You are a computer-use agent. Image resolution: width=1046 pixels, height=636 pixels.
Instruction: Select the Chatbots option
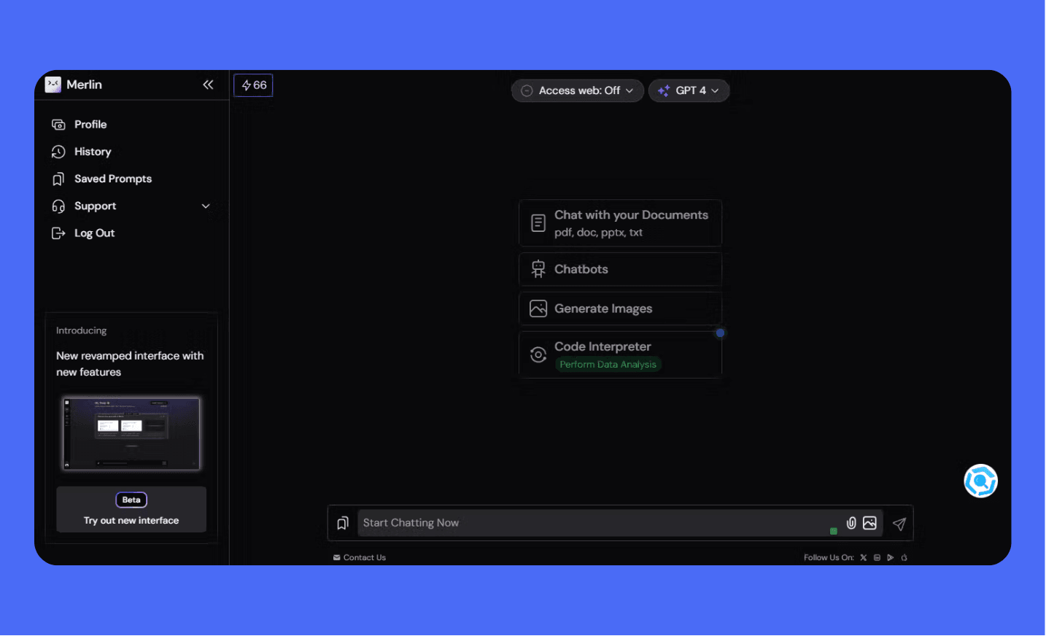tap(621, 269)
